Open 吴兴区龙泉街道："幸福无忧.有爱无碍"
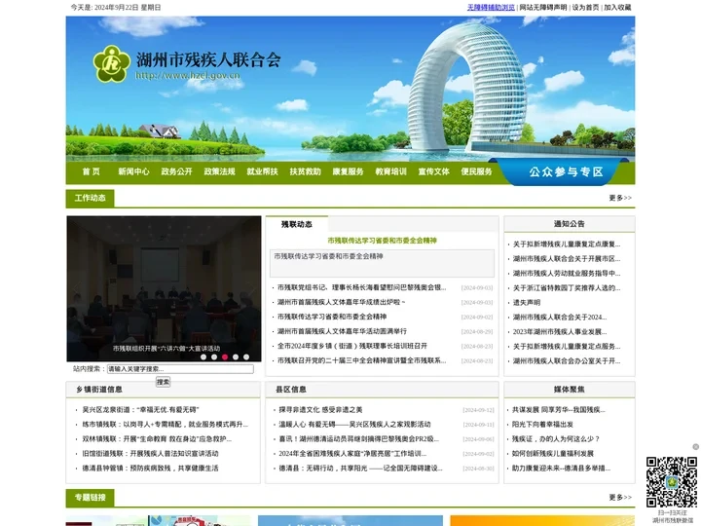Screen dimensions: 701x526 tap(140, 410)
